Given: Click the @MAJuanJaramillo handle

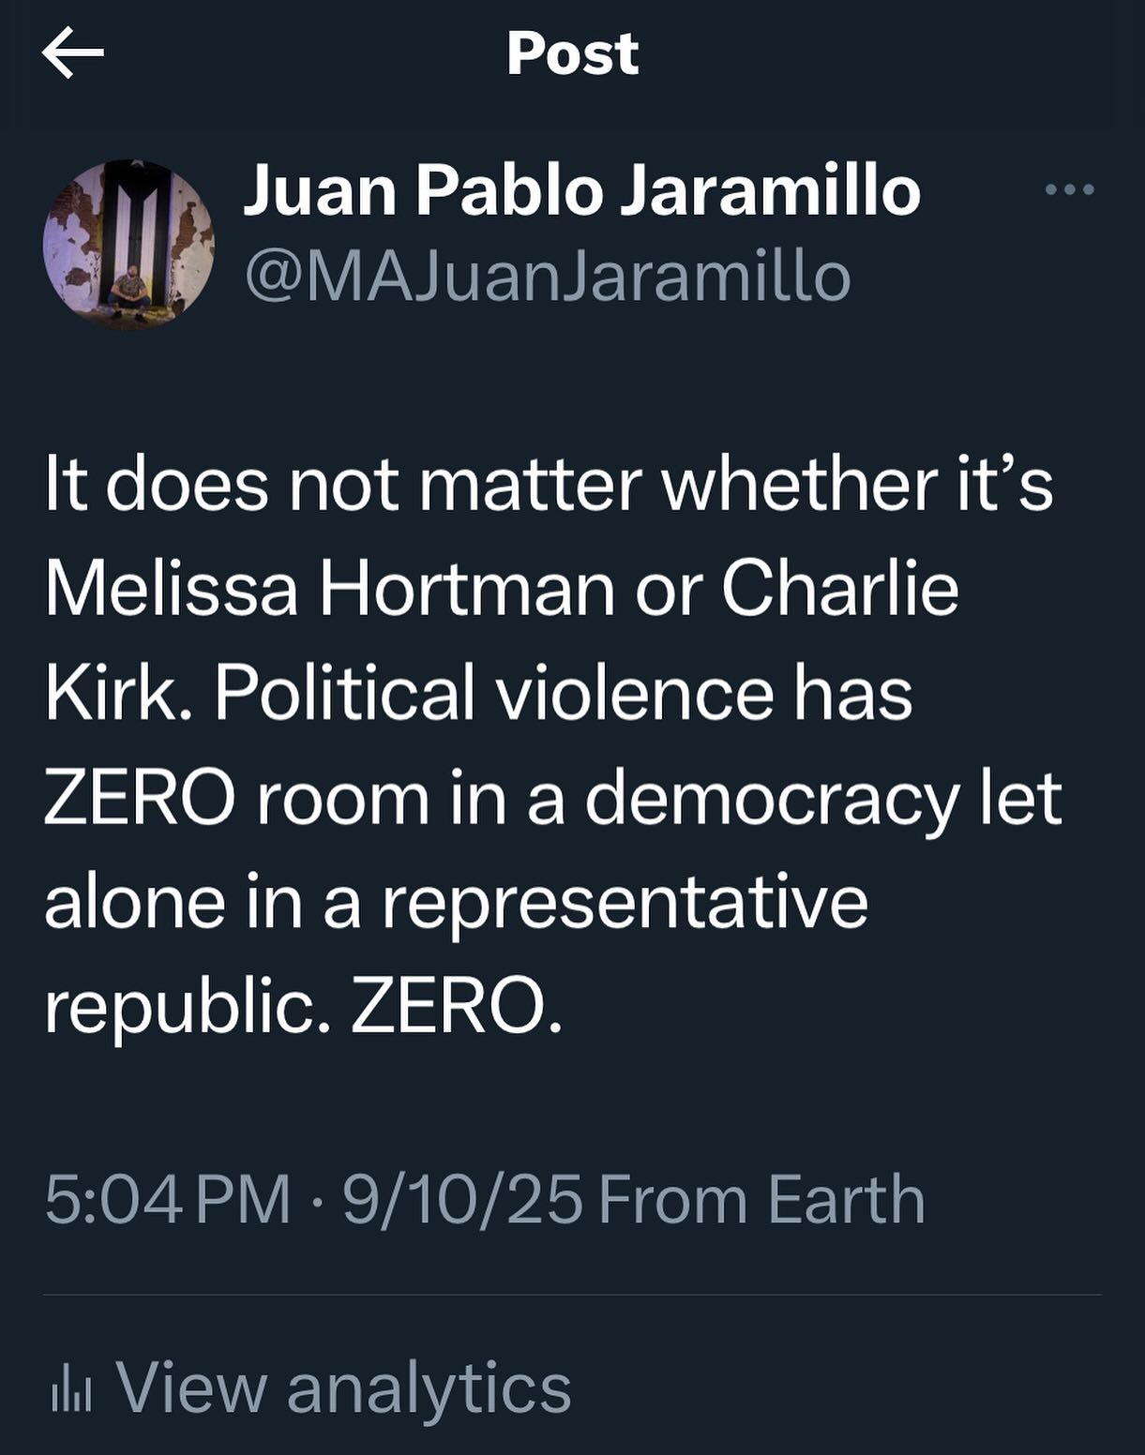Looking at the screenshot, I should [x=548, y=277].
